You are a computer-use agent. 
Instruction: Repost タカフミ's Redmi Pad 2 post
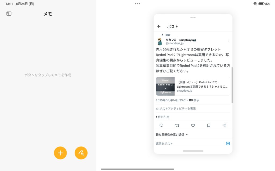[177, 125]
